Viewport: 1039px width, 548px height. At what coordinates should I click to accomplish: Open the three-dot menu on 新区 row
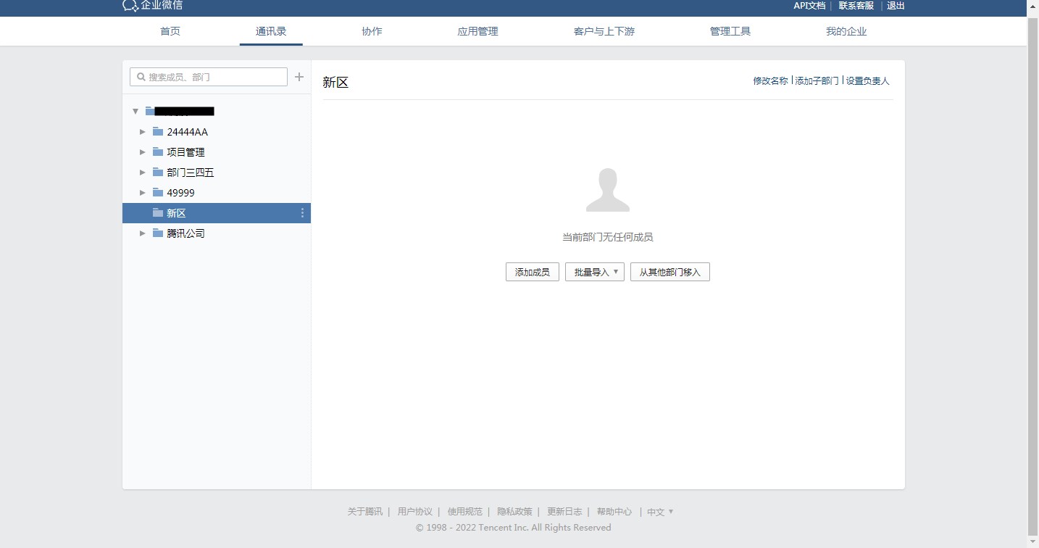[302, 213]
